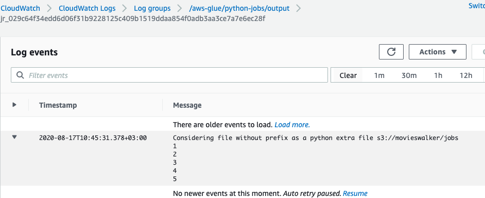Image resolution: width=485 pixels, height=198 pixels.
Task: Go to CloudWatch breadcrumb
Action: (21, 8)
